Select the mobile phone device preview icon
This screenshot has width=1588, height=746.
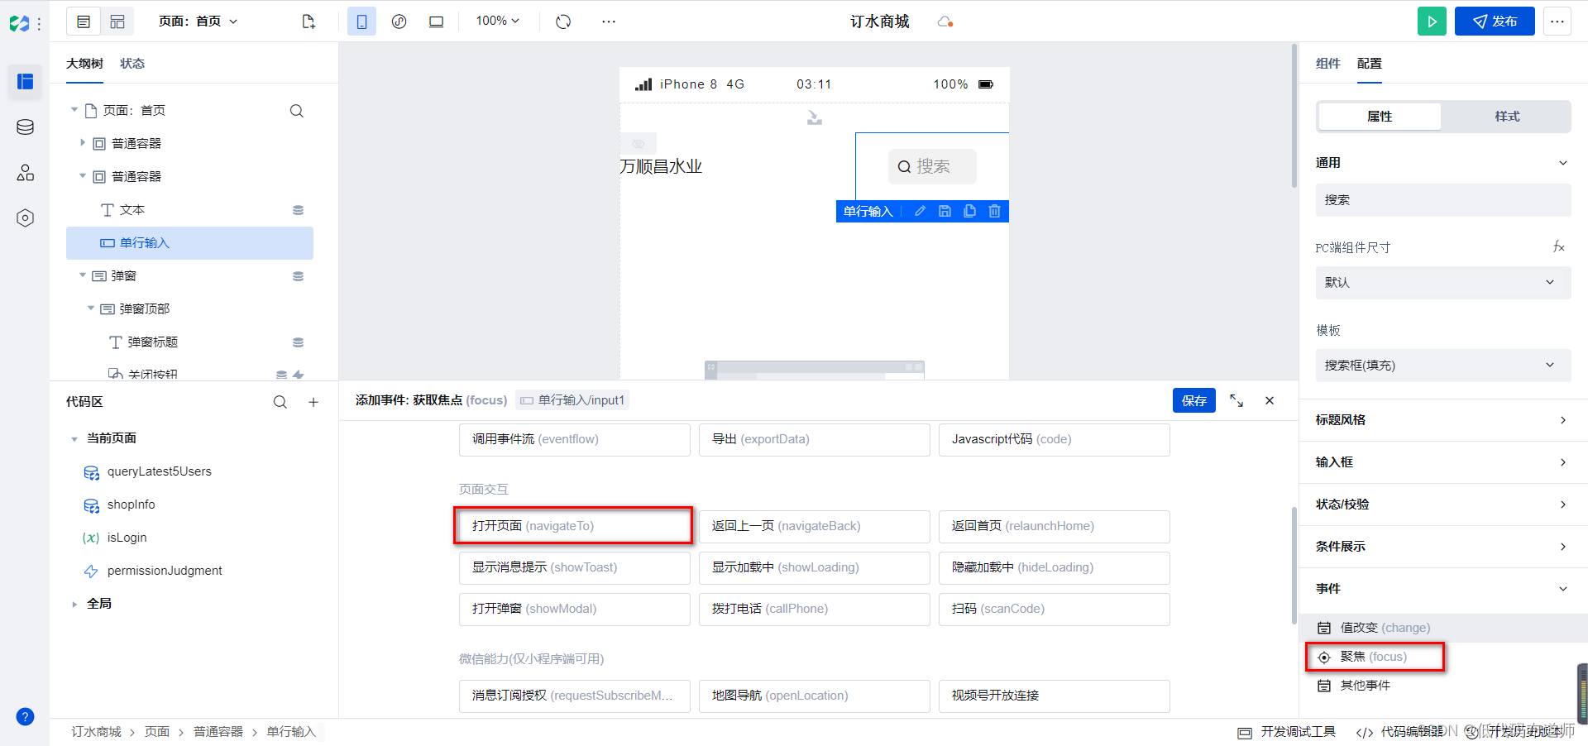(361, 22)
